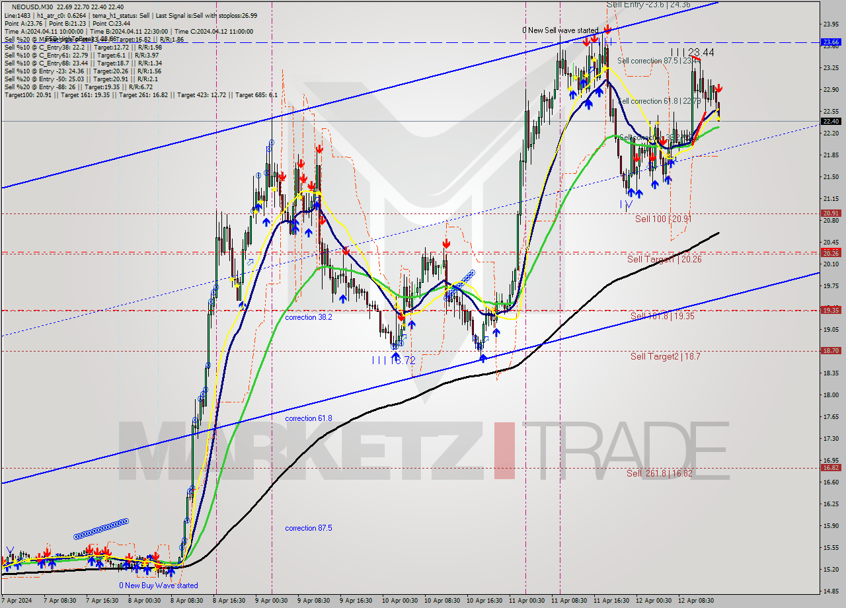Click the 'correction 87.5' label

coord(309,528)
